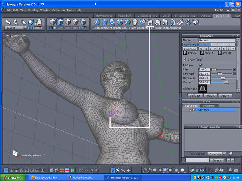The image size is (242, 181).
Task: Toggle the Rt Sym checkbox
Action: [200, 65]
